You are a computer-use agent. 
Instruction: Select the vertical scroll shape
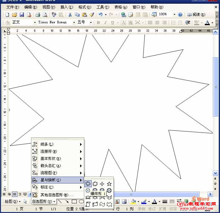tap(88, 204)
